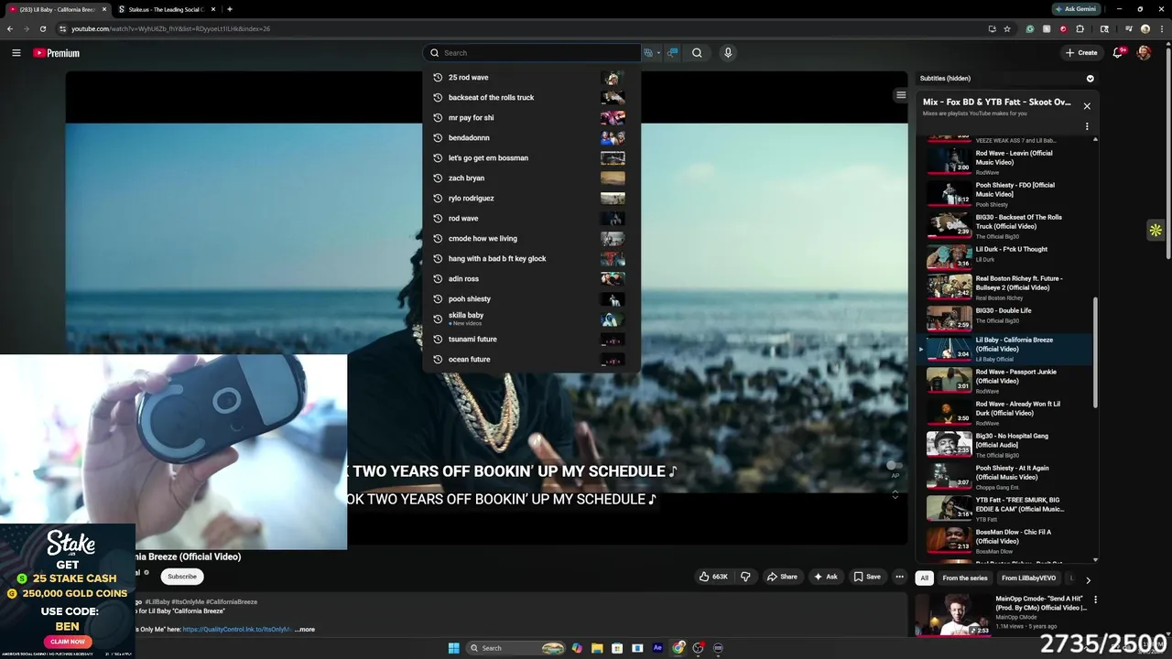This screenshot has width=1172, height=659.
Task: Share the video with the Share button
Action: coord(782,577)
